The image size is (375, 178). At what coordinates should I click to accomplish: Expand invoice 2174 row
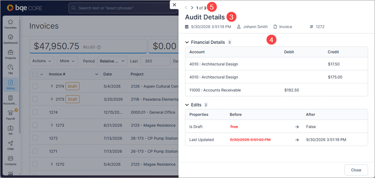(x=52, y=86)
